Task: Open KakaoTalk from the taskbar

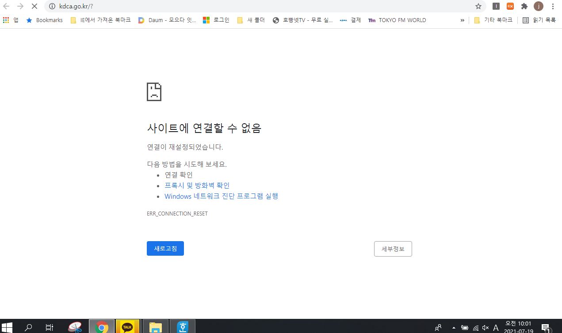Action: pos(127,327)
